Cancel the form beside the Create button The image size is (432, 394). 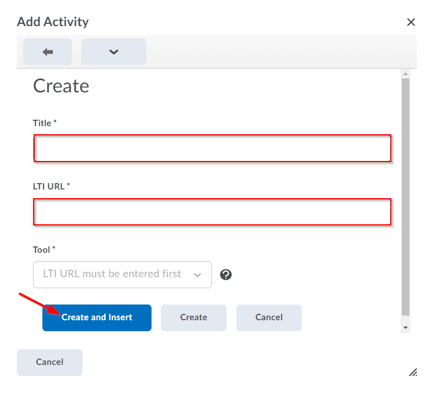269,317
